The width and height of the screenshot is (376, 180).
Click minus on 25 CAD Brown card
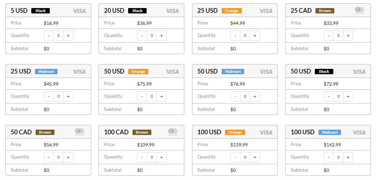[x=329, y=36]
